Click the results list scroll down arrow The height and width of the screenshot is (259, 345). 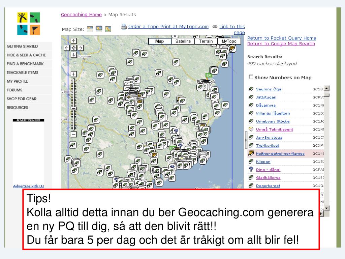pos(327,208)
